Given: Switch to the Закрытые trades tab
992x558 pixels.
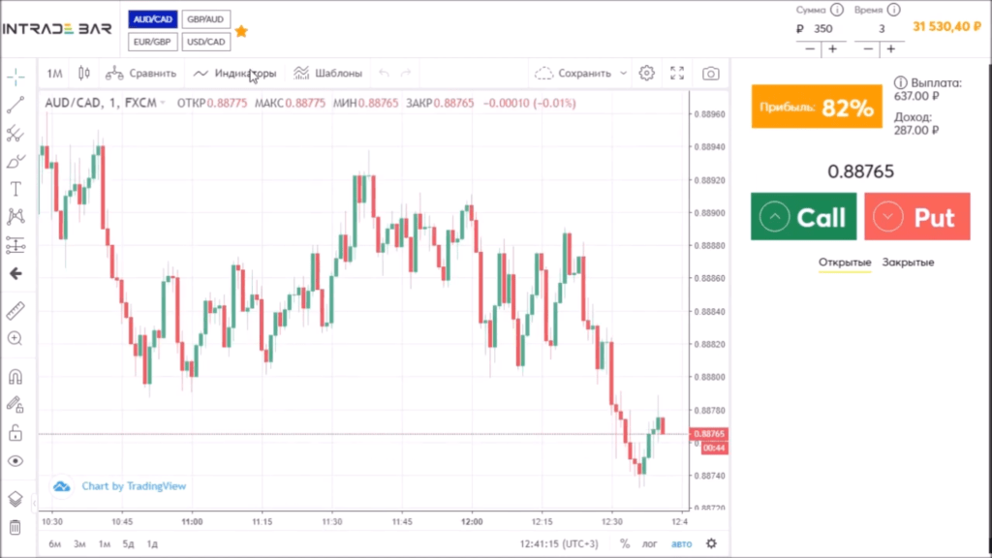Looking at the screenshot, I should [x=907, y=263].
